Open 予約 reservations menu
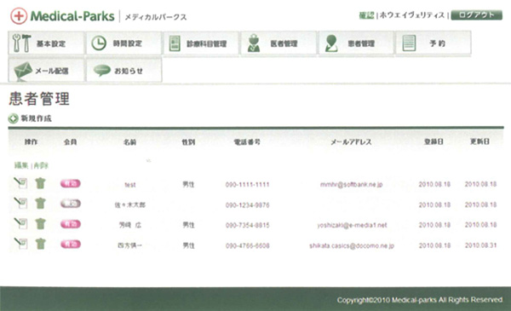The width and height of the screenshot is (511, 311). pyautogui.click(x=433, y=43)
